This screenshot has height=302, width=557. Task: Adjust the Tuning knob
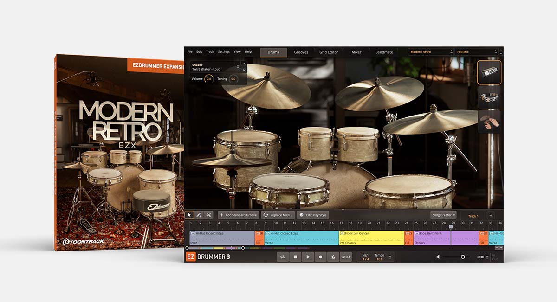(x=233, y=79)
